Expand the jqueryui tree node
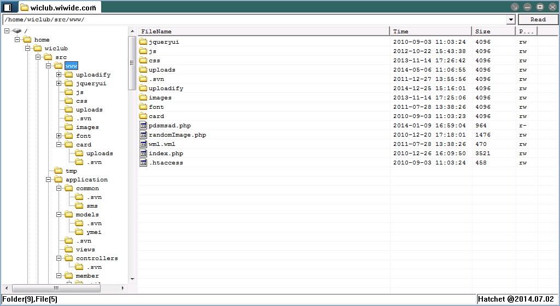The height and width of the screenshot is (306, 560). coord(59,83)
